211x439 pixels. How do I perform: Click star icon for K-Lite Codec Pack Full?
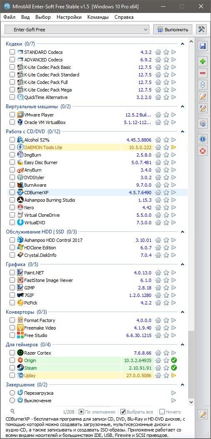[x=166, y=82]
